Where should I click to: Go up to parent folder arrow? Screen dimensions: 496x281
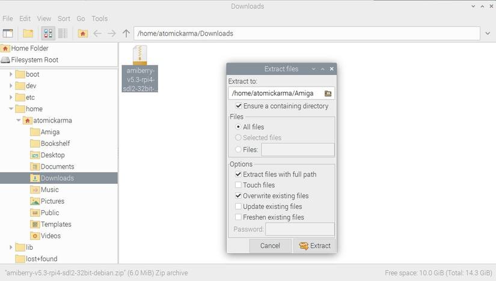126,33
